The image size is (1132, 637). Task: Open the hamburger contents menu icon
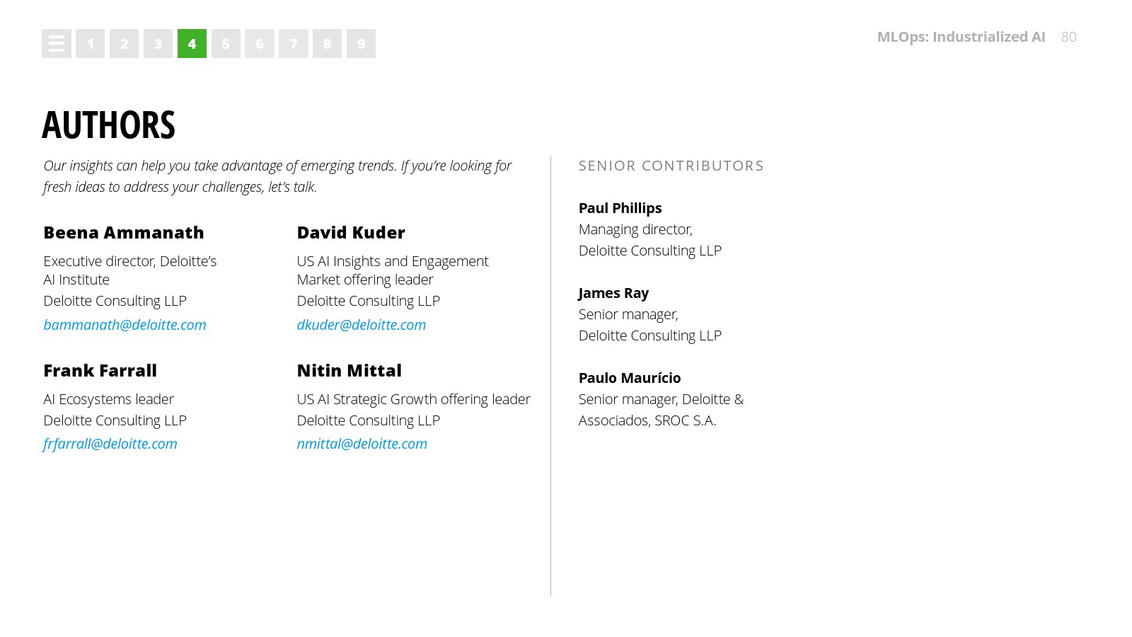pyautogui.click(x=57, y=44)
